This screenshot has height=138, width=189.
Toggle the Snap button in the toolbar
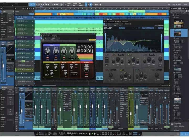(86, 4)
